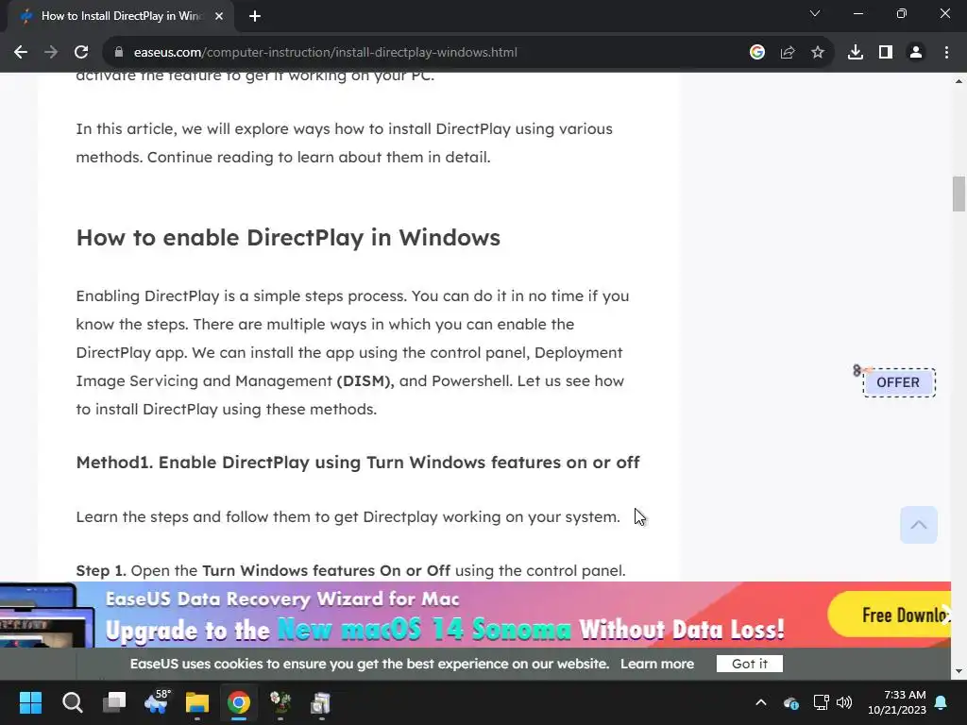
Task: View site information via the lock icon
Action: [118, 53]
